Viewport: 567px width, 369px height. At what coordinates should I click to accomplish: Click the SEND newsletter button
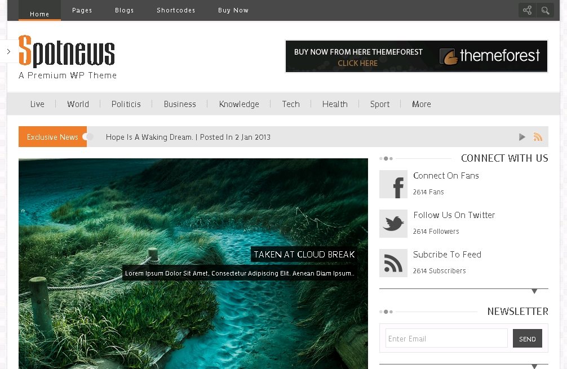527,339
